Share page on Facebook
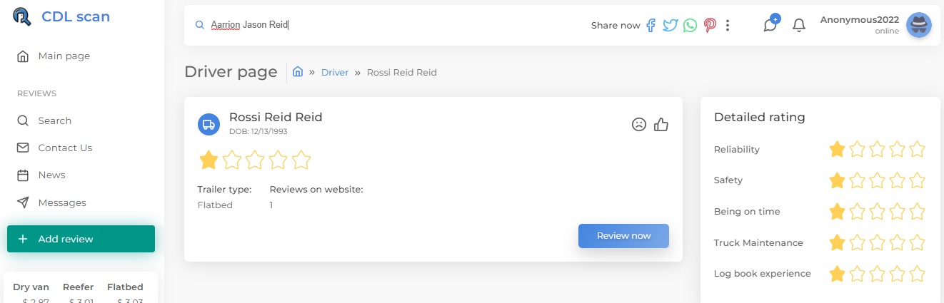The height and width of the screenshot is (303, 944). 651,26
